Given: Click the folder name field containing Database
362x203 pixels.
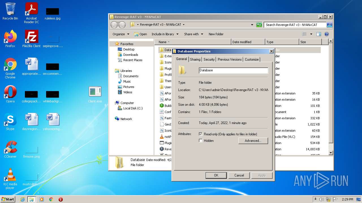Looking at the screenshot, I should 233,70.
